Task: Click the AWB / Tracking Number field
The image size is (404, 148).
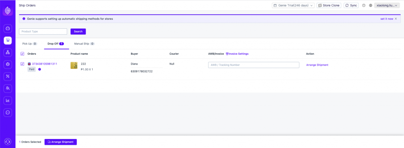Action: tap(254, 65)
